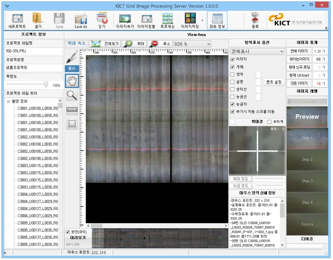Select the rectangle region tool
The height and width of the screenshot is (260, 333).
click(72, 124)
